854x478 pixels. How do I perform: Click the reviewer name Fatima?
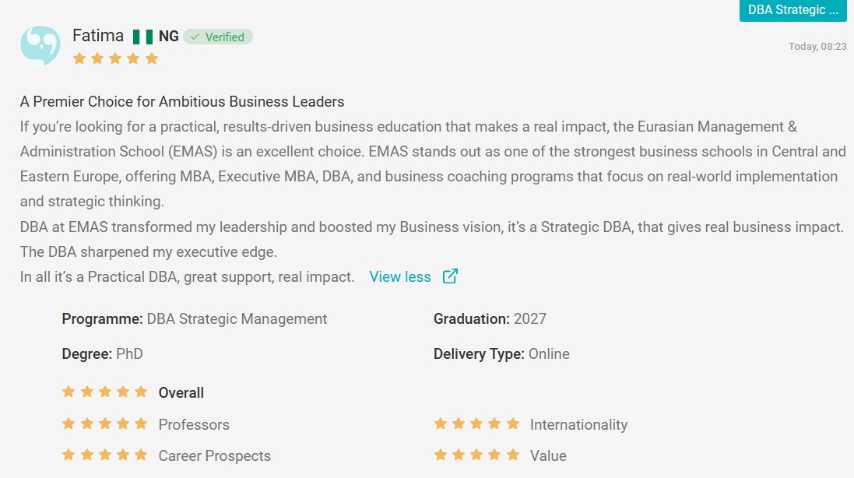pos(98,35)
